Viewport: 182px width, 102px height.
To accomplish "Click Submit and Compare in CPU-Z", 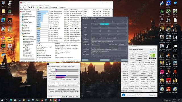I will (x=73, y=86).
